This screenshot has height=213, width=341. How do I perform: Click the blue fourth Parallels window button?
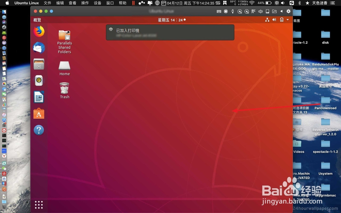[51, 11]
